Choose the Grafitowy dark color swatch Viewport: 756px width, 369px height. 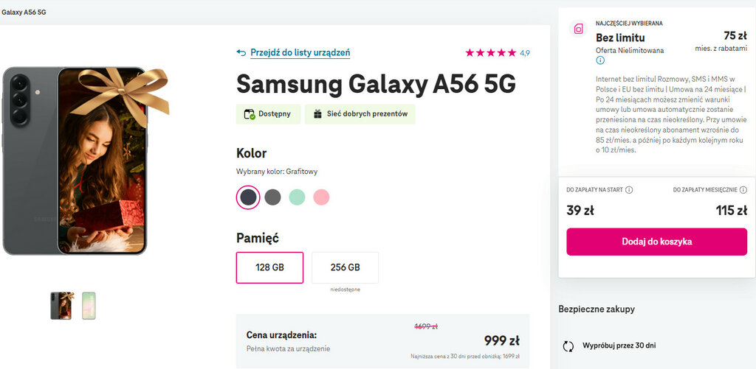[x=248, y=197]
